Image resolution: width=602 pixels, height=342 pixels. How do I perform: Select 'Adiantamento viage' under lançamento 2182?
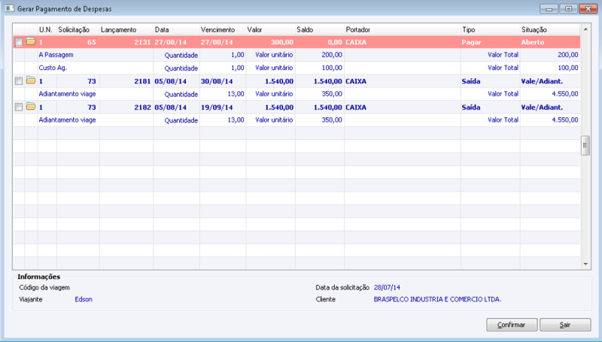(67, 120)
